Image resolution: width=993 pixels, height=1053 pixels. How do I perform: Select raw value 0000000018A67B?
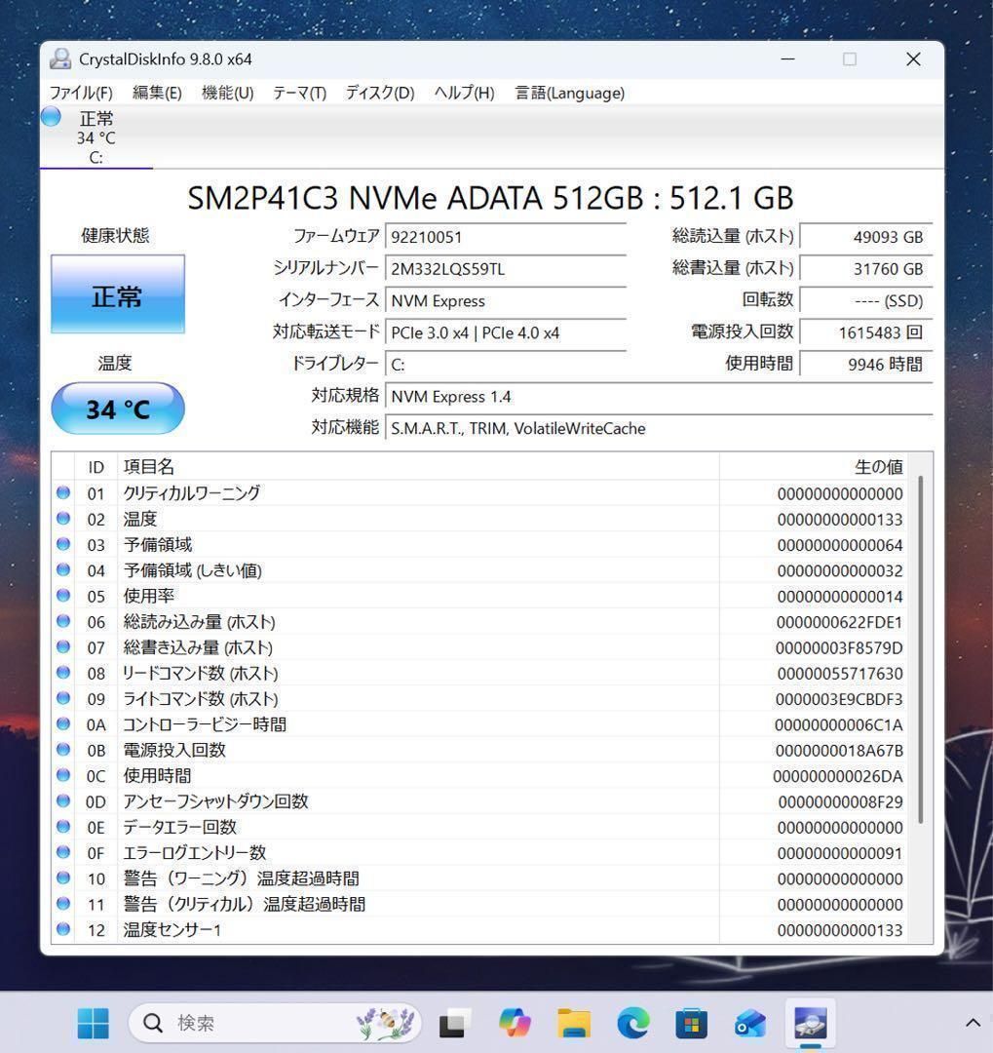(839, 751)
